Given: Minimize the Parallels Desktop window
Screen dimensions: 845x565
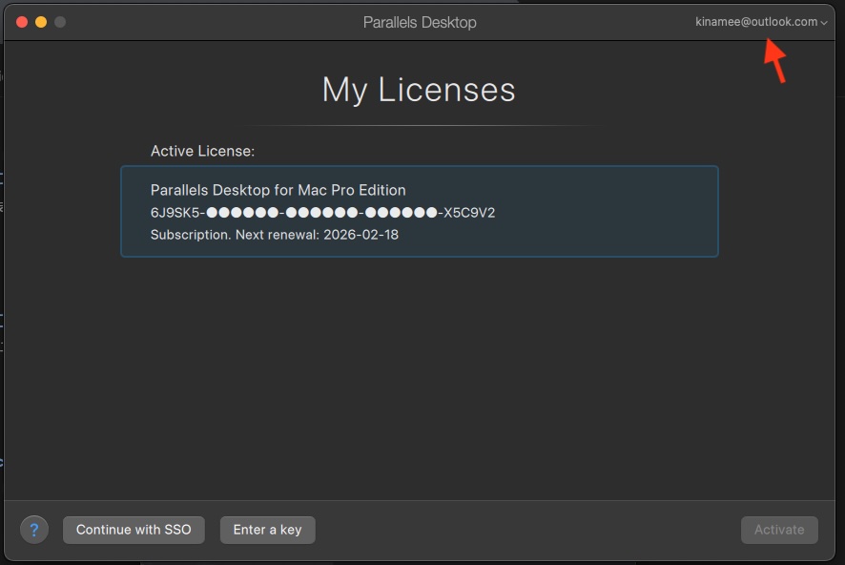Looking at the screenshot, I should 41,22.
